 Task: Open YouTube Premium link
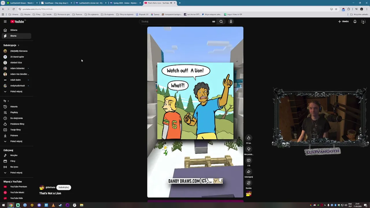pyautogui.click(x=16, y=187)
